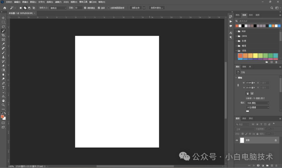Toggle landscape canvas orientation button

(x=252, y=93)
